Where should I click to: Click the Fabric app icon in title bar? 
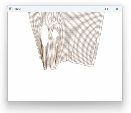(x=11, y=9)
